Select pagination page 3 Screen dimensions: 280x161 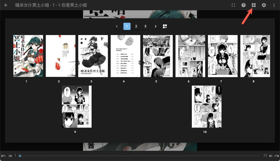click(145, 26)
